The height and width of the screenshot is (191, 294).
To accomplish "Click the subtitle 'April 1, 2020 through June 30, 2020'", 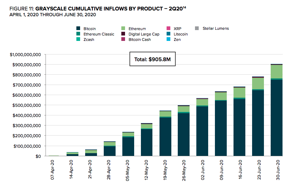I will [53, 15].
